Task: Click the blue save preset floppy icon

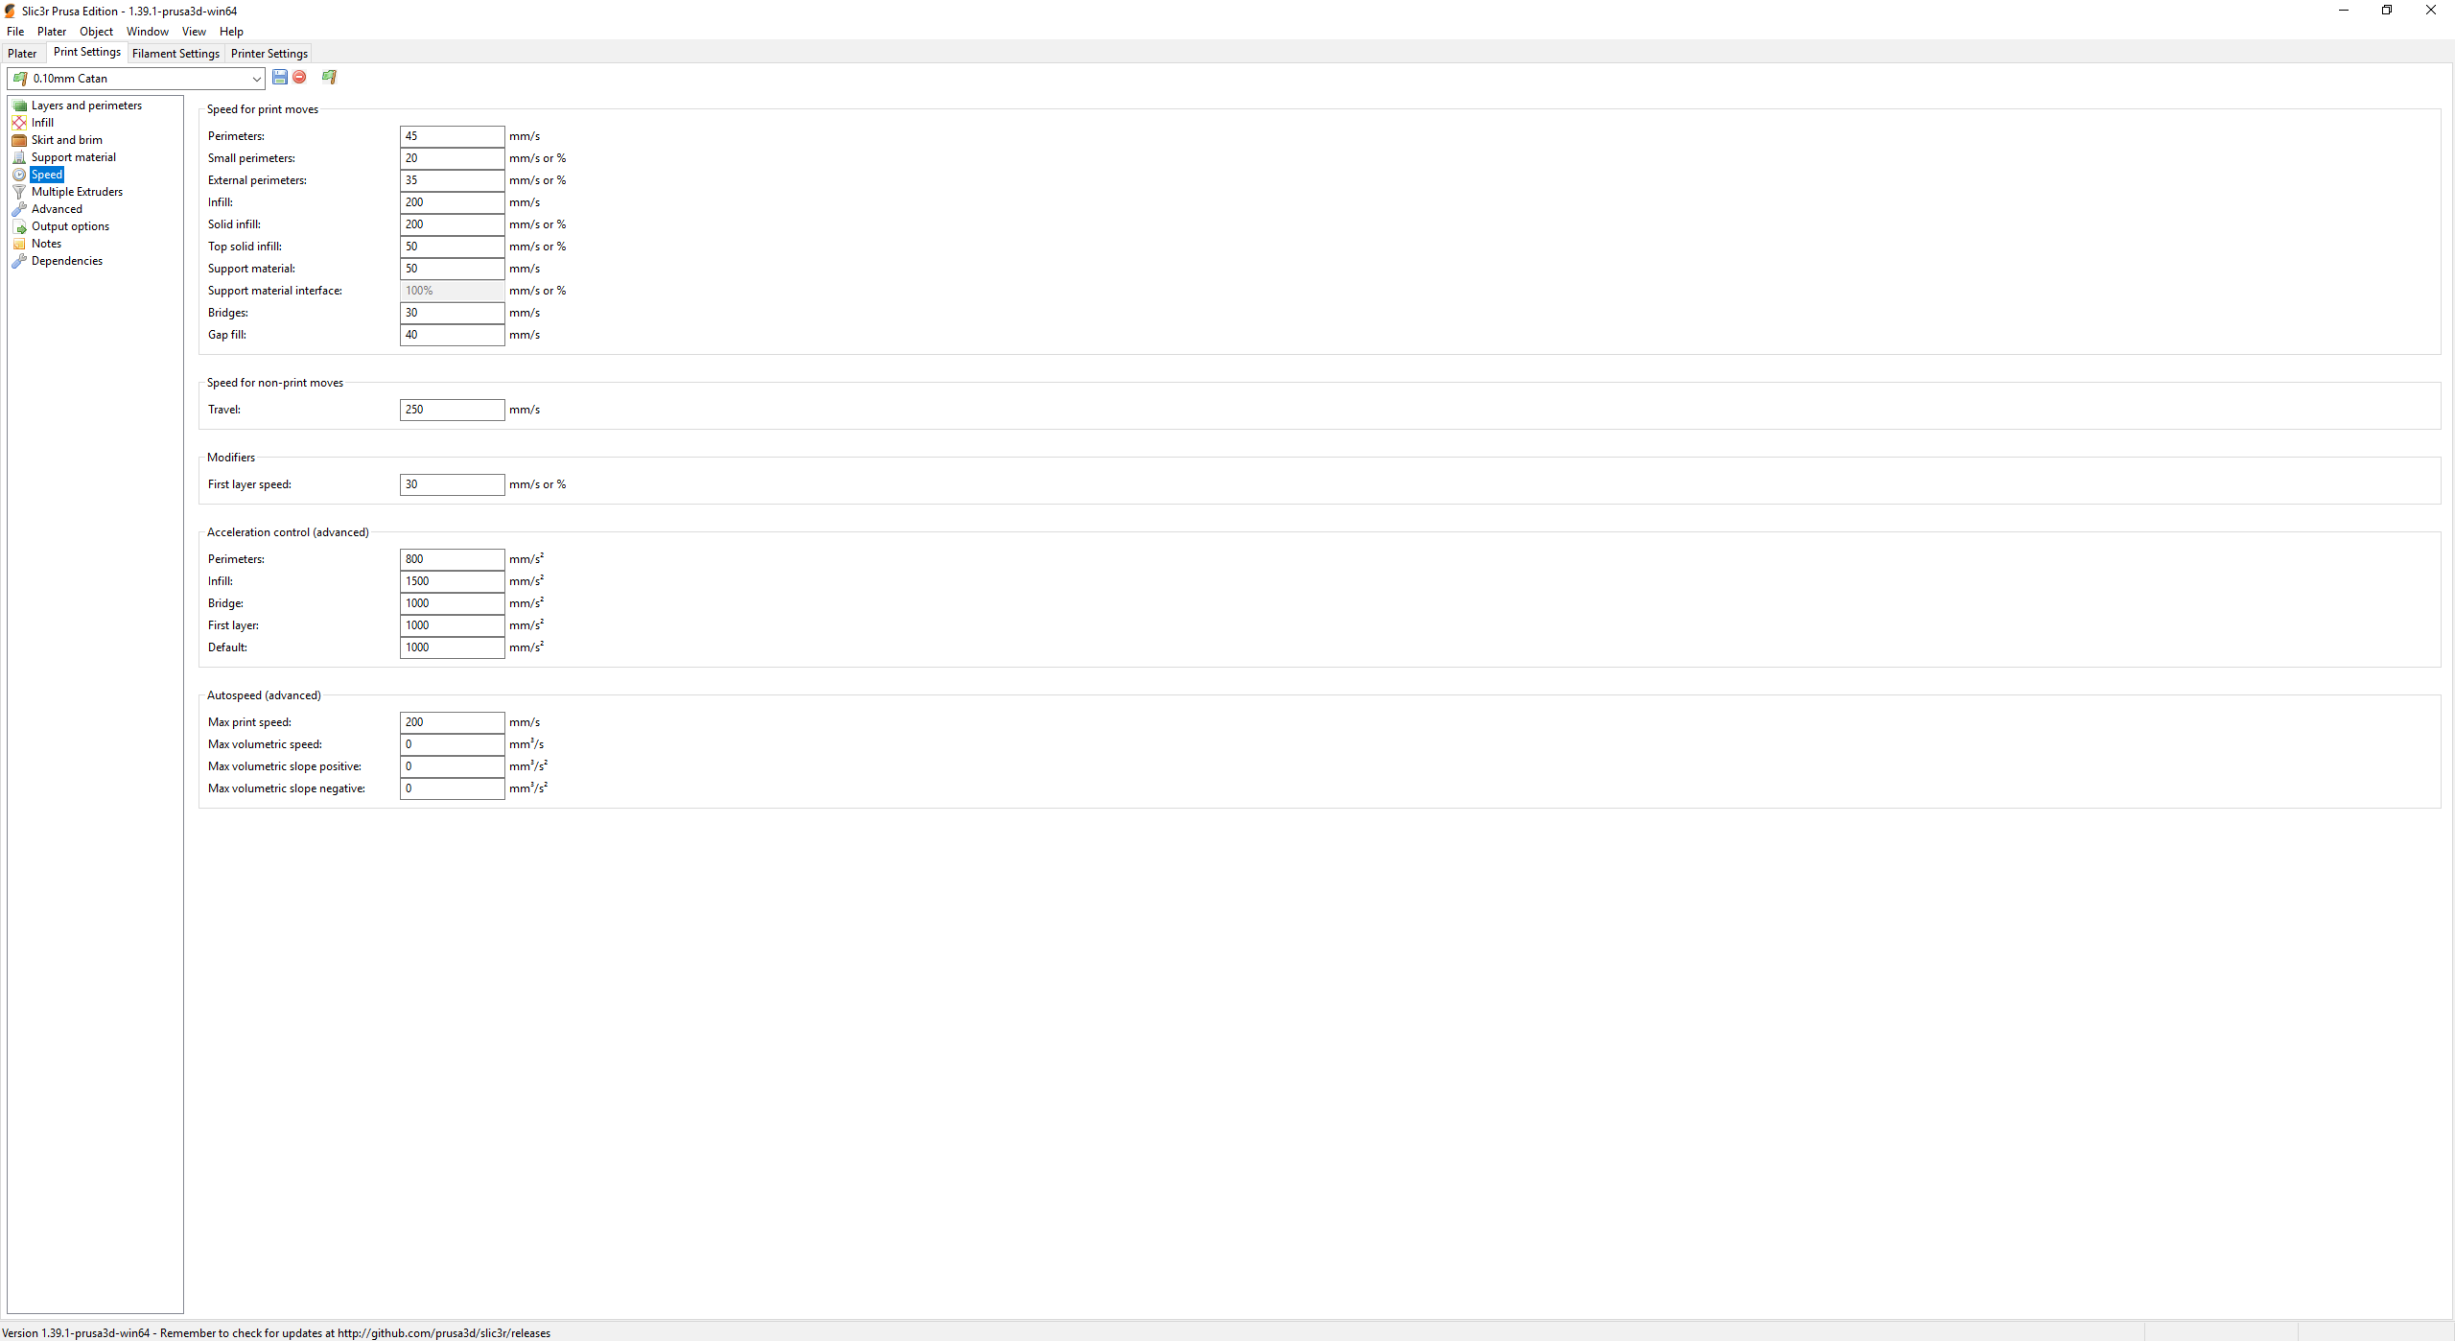Action: click(280, 77)
